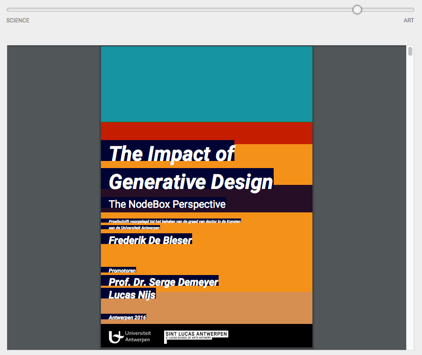Select the SCIENCE label
Image resolution: width=422 pixels, height=355 pixels.
(x=17, y=20)
